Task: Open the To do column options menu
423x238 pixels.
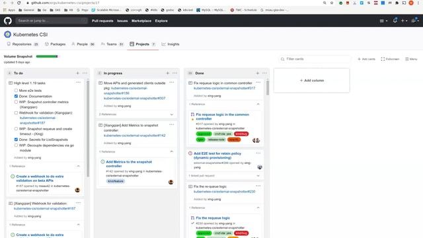Action: (x=85, y=73)
